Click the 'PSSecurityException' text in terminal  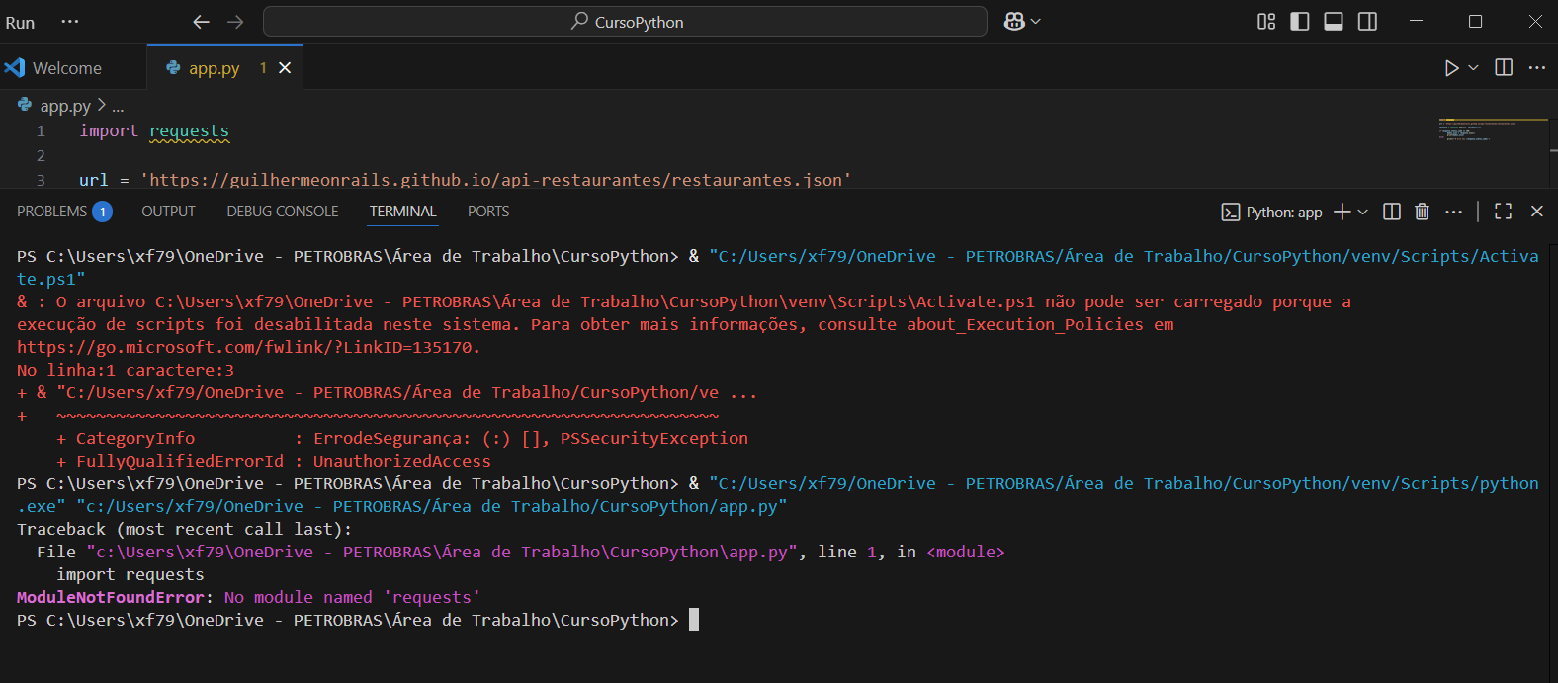[x=654, y=438]
